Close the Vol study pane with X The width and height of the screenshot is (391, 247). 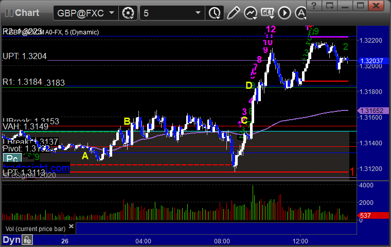point(71,226)
